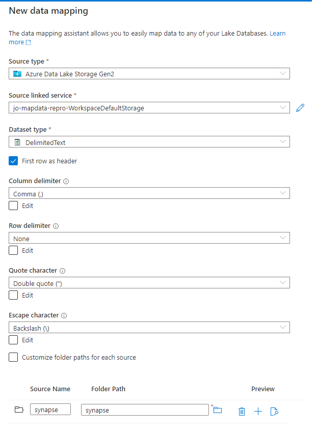Enable Edit for the Column delimiter

12,206
